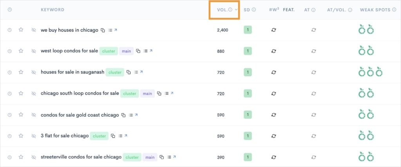The height and width of the screenshot is (167, 401).
Task: Open history clock for 'we buy houses in chicago'
Action: pyautogui.click(x=10, y=30)
